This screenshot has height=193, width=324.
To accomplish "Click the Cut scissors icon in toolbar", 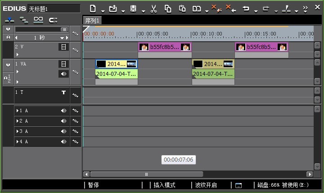I will point(153,9).
